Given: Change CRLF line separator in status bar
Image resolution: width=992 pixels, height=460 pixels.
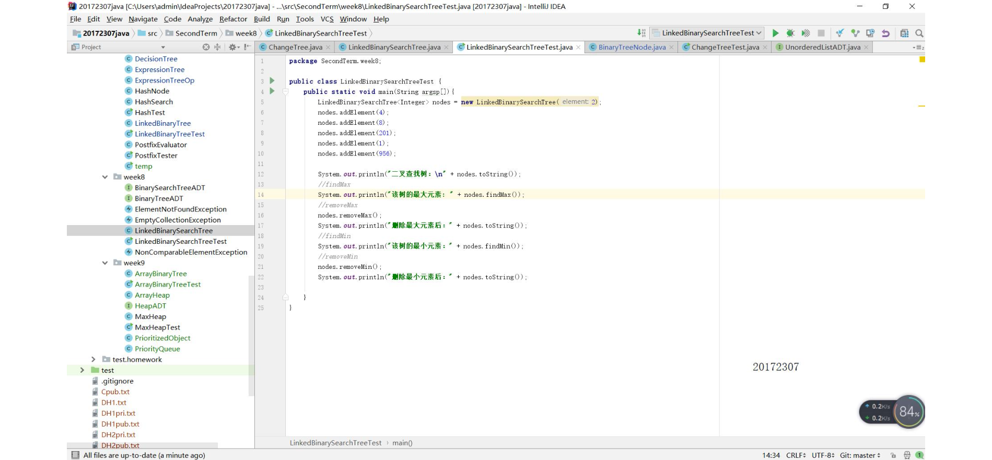Looking at the screenshot, I should coord(796,455).
